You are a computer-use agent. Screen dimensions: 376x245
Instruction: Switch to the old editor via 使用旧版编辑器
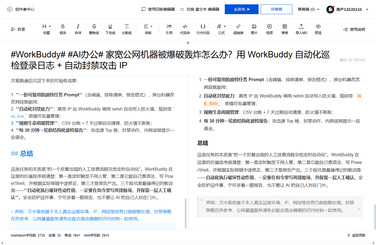(158, 9)
